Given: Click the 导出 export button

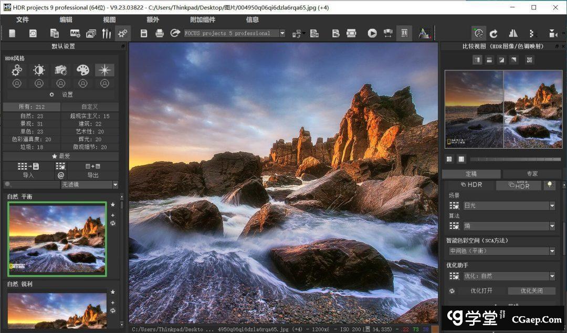Looking at the screenshot, I should click(92, 175).
